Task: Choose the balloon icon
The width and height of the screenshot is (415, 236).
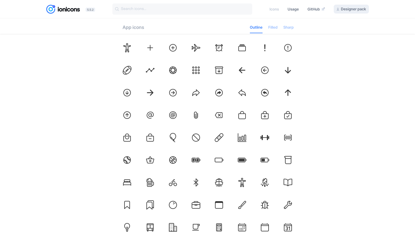Action: [173, 138]
